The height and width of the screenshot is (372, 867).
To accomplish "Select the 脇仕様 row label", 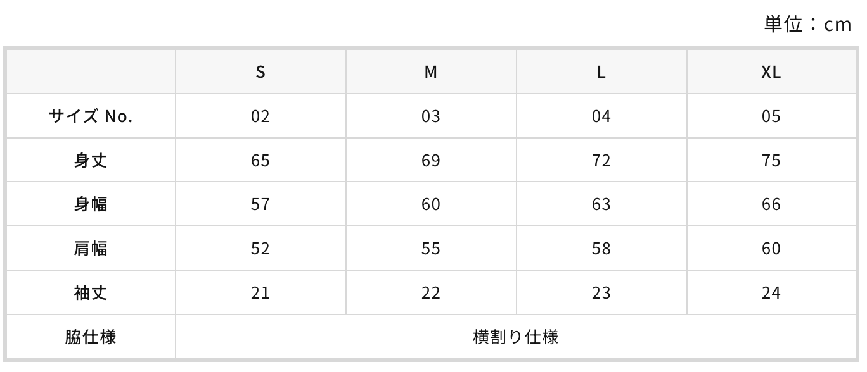I will click(x=91, y=337).
